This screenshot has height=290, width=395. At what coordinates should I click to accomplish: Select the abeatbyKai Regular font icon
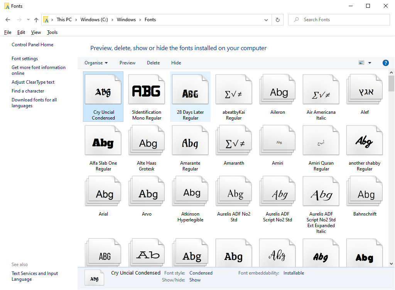pos(234,89)
